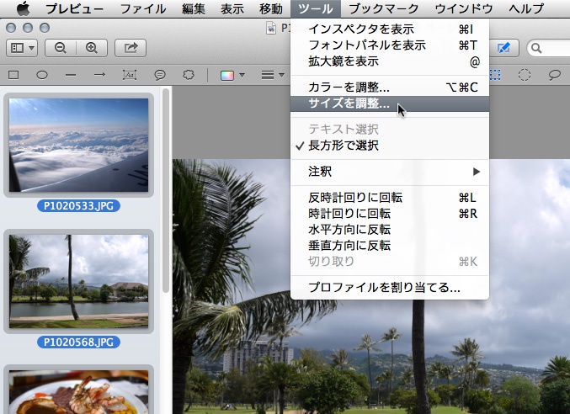Select the rectangle shape tool

tap(13, 75)
